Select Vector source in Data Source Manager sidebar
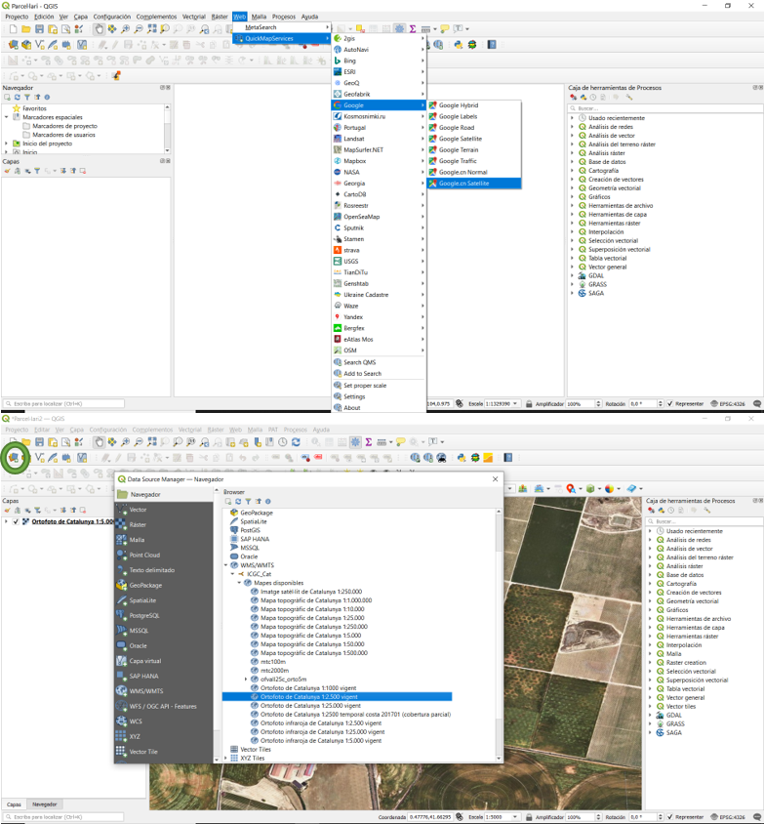 tap(163, 510)
